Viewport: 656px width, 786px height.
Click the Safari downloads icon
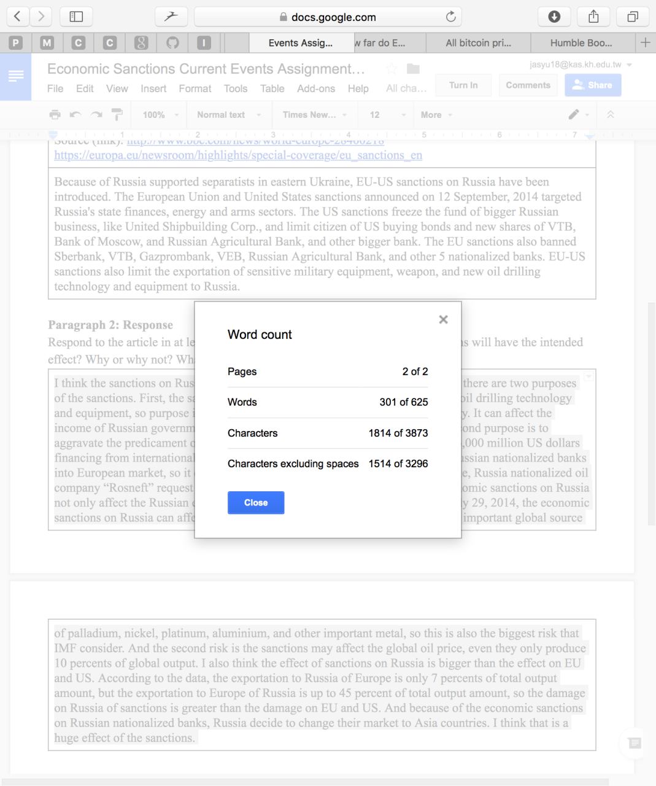click(x=554, y=17)
